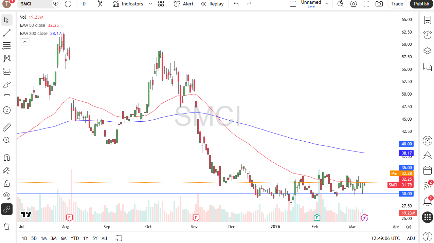The height and width of the screenshot is (243, 434).
Task: Open the calendar panel
Action: (427, 170)
